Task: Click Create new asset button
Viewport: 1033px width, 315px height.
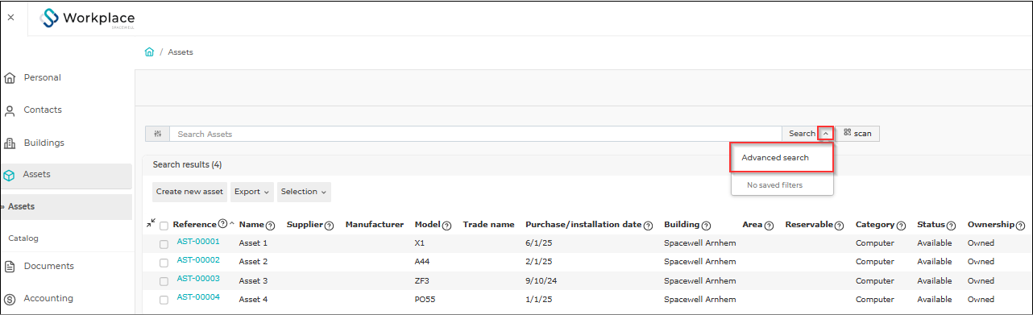Action: 189,192
